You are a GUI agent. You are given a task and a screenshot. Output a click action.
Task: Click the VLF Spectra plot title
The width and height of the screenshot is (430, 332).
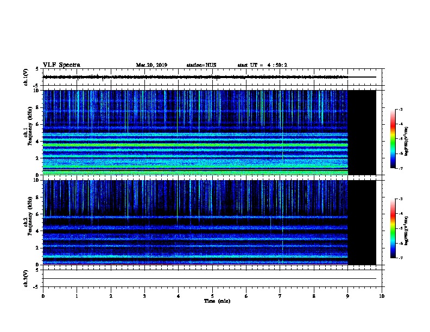[61, 65]
